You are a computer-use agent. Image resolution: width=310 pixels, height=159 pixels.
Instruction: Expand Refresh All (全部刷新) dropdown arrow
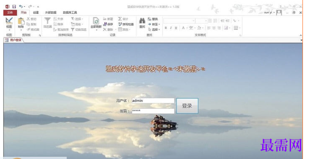tap(96, 30)
